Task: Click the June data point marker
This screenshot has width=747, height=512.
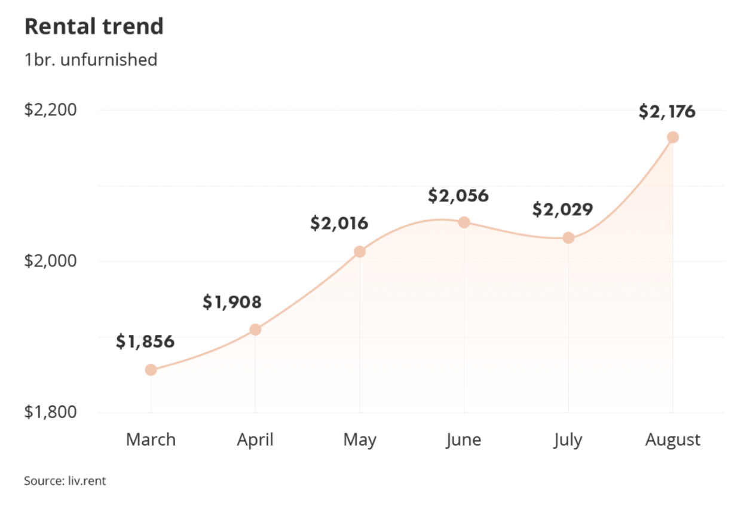Action: [464, 223]
